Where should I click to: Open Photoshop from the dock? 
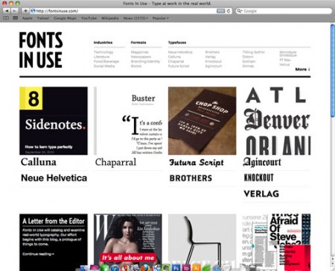pos(176,268)
